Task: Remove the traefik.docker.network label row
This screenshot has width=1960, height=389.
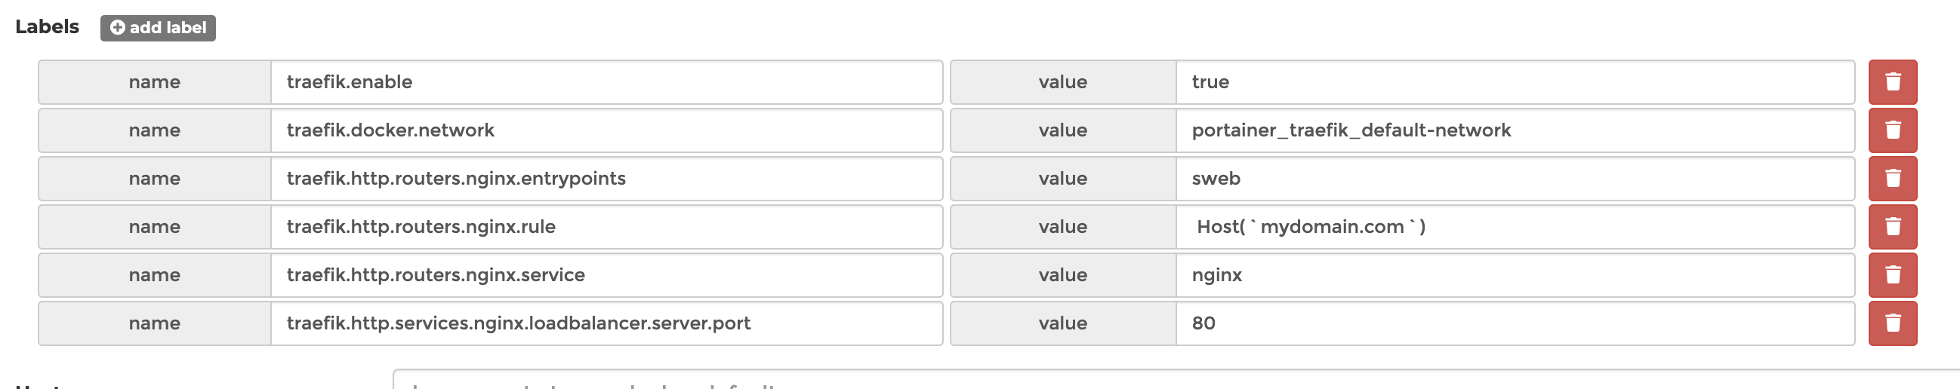Action: pyautogui.click(x=1892, y=130)
